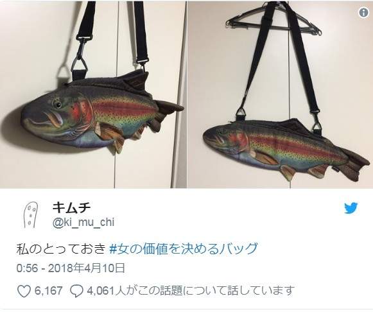The height and width of the screenshot is (312, 373).
Task: Click the fish's eye in left photo
Action: pyautogui.click(x=57, y=104)
